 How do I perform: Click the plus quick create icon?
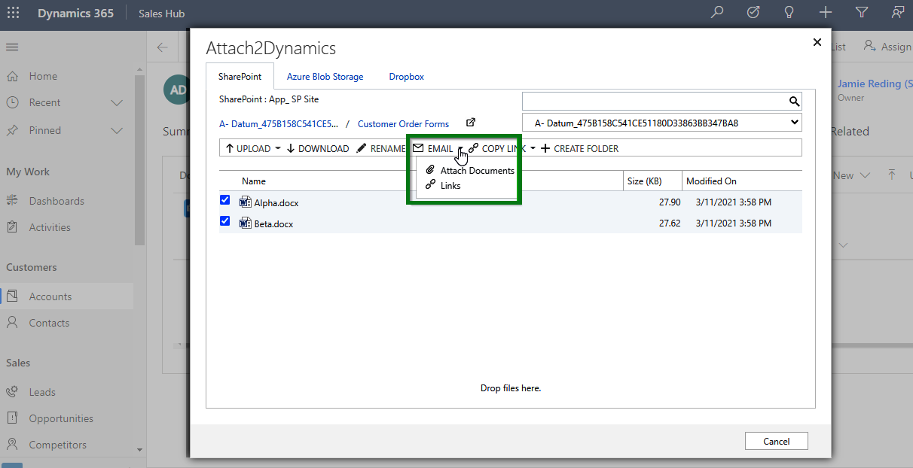[826, 13]
